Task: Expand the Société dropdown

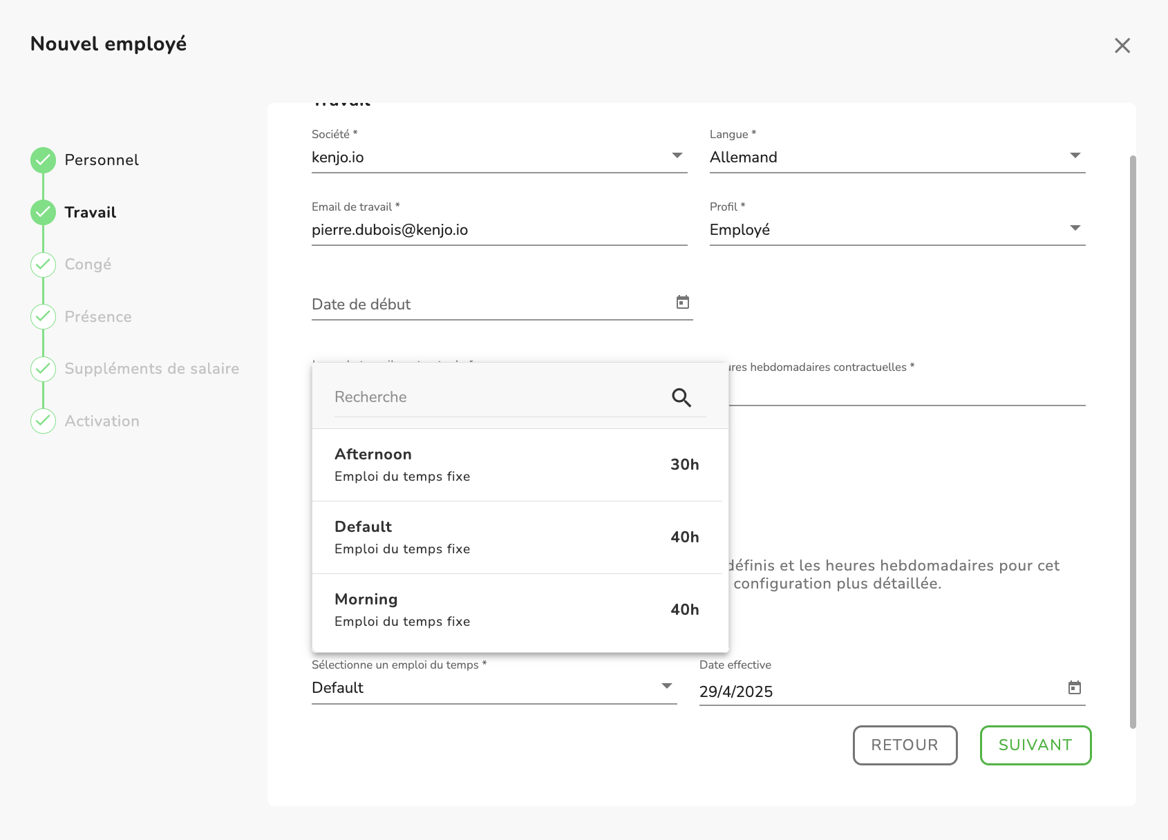Action: tap(677, 156)
